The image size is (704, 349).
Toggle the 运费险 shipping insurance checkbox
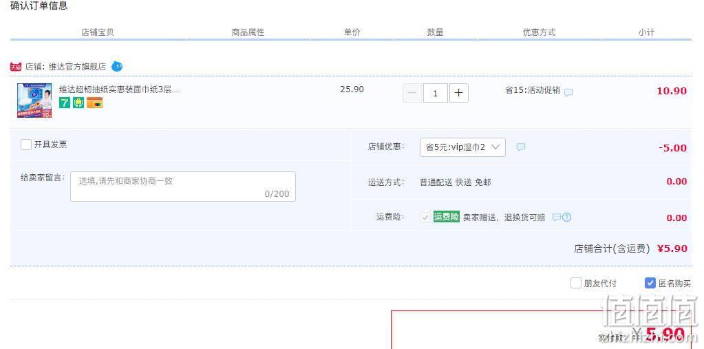pyautogui.click(x=425, y=218)
